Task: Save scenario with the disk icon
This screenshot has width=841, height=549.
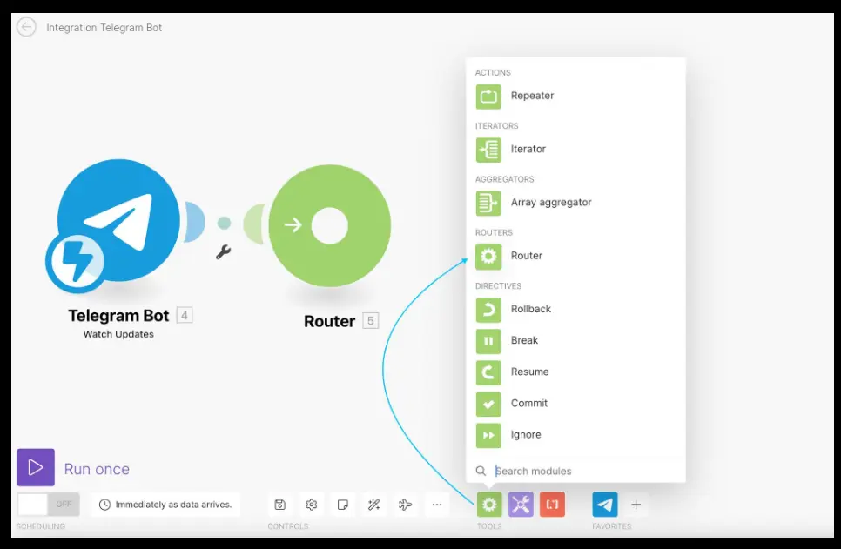Action: pyautogui.click(x=280, y=505)
